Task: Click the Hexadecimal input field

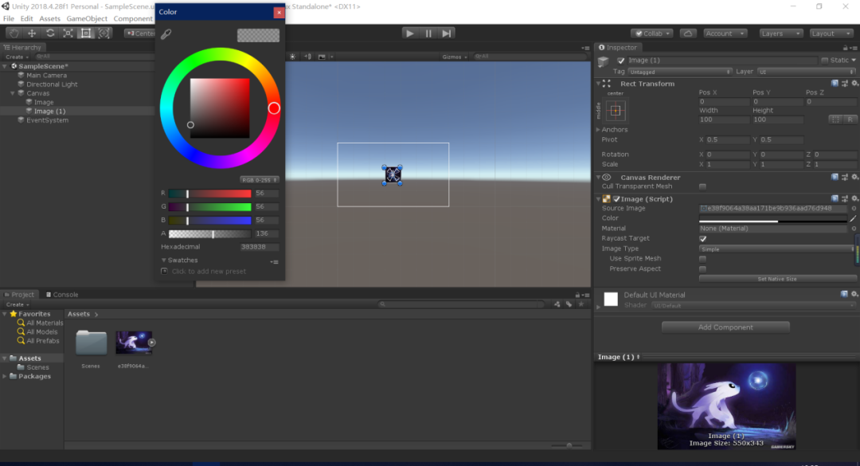Action: (259, 247)
